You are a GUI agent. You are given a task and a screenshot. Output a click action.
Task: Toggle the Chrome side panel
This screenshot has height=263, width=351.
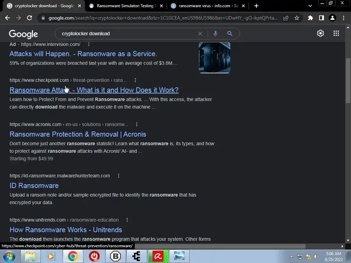[322, 18]
